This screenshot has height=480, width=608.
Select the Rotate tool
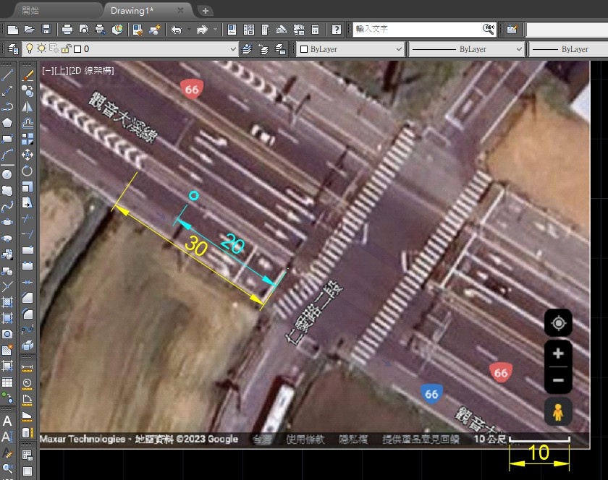28,171
